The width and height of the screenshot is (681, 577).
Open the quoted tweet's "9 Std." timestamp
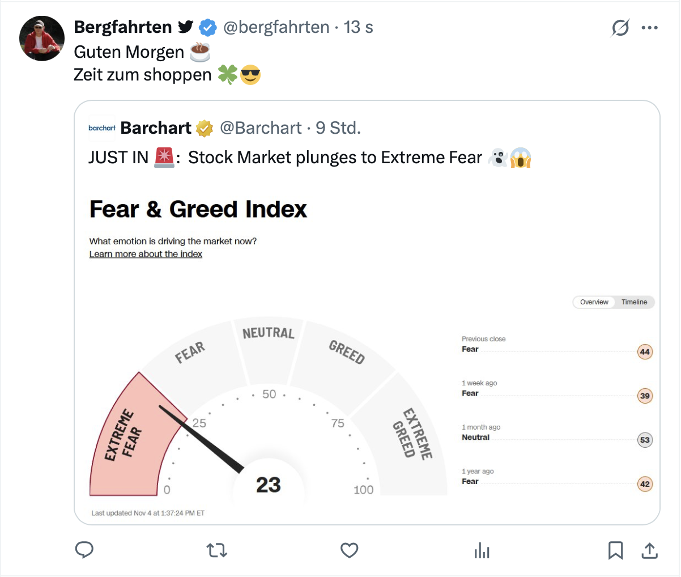point(338,128)
